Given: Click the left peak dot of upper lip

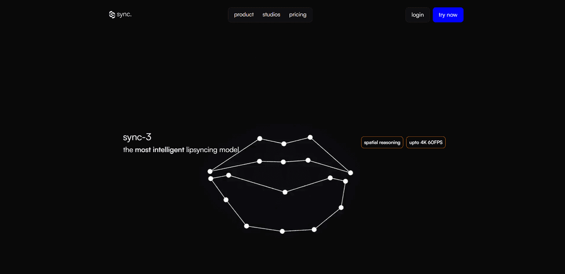Looking at the screenshot, I should [x=259, y=139].
